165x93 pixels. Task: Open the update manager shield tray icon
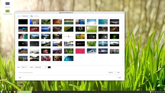[x=151, y=92]
